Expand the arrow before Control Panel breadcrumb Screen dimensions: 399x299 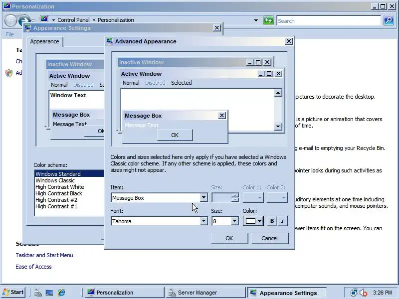53,20
